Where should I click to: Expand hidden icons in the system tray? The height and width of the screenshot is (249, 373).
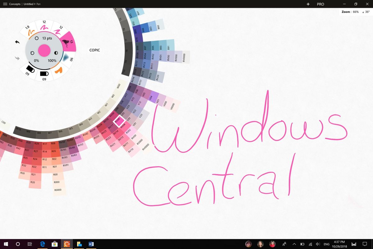294,244
